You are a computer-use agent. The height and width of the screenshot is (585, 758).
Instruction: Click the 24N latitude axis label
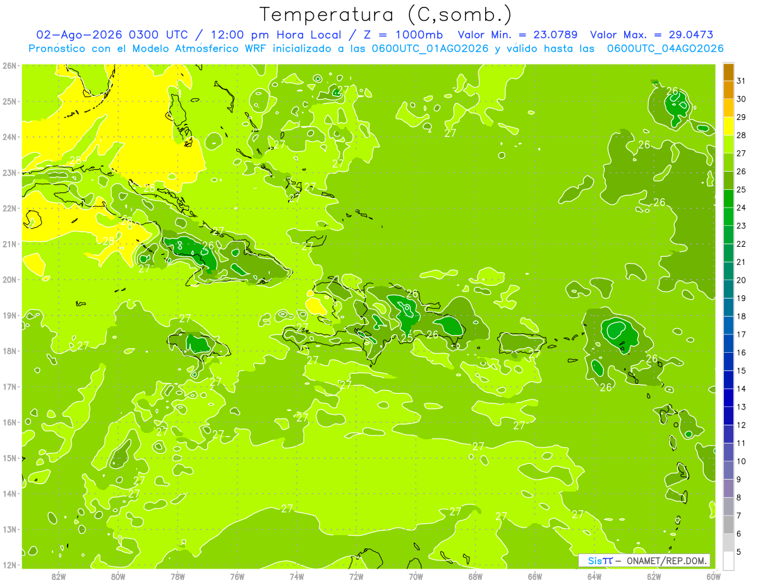pyautogui.click(x=9, y=137)
